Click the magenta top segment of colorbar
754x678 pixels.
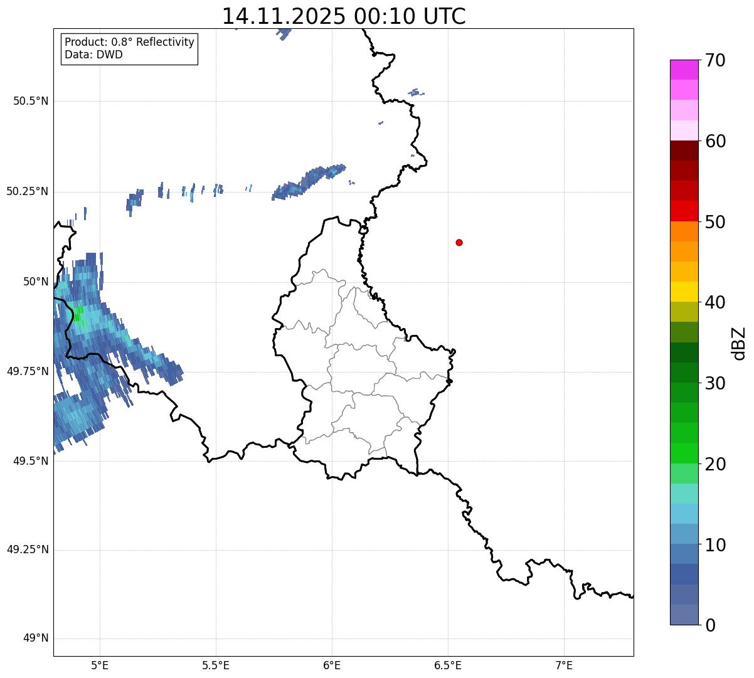click(x=684, y=70)
